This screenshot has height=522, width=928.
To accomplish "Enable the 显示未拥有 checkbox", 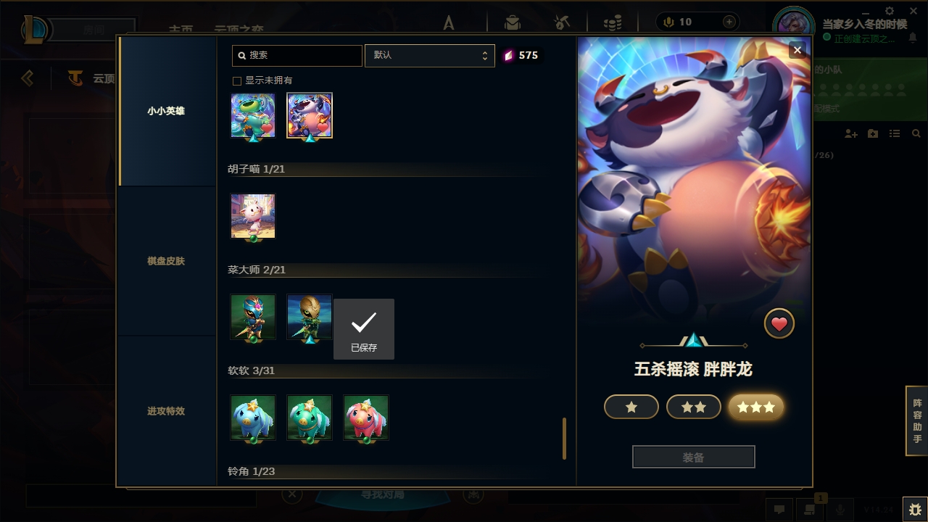I will 236,80.
